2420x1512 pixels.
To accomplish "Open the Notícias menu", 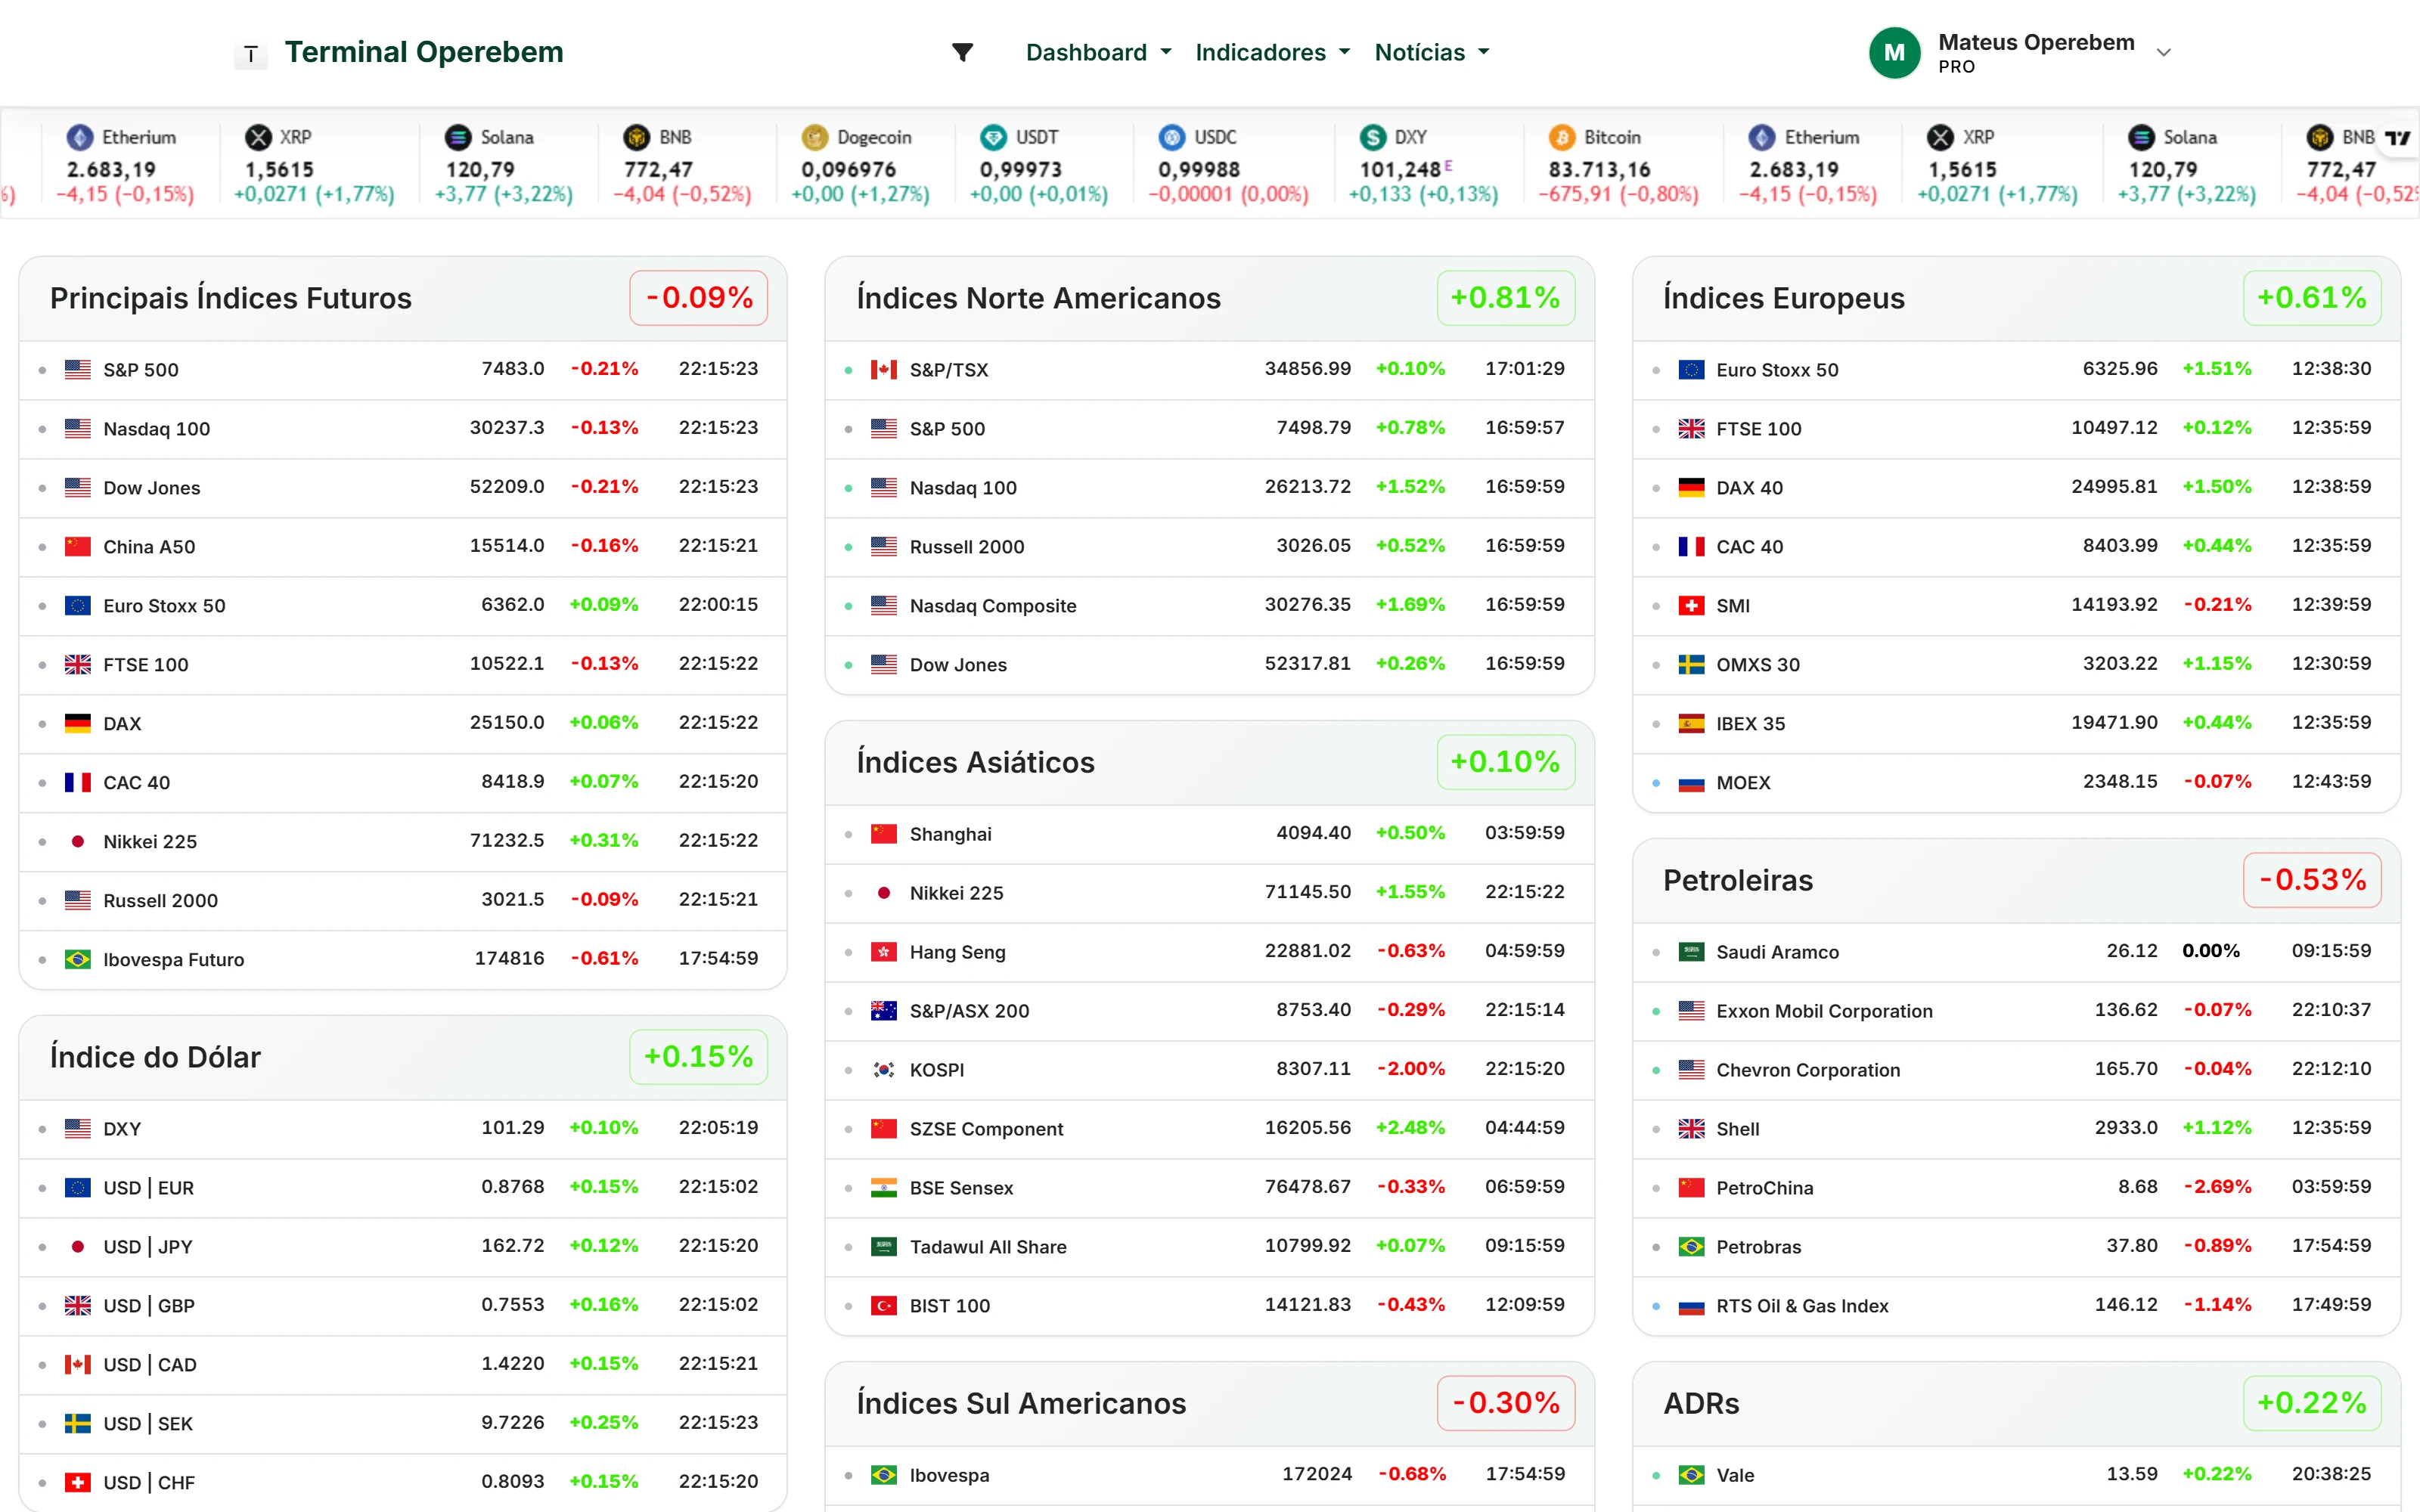I will [x=1431, y=52].
